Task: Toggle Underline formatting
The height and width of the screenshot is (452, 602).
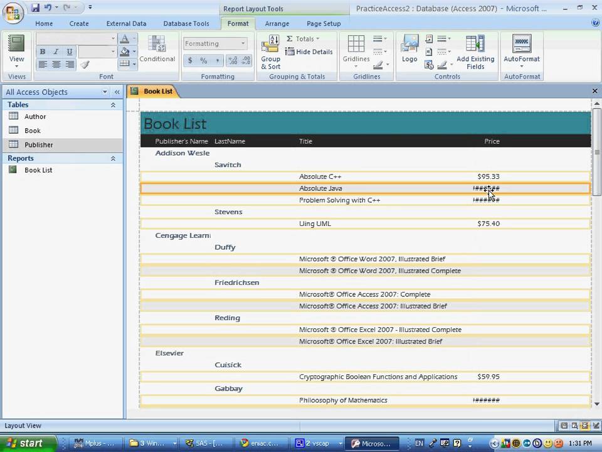Action: pos(70,51)
